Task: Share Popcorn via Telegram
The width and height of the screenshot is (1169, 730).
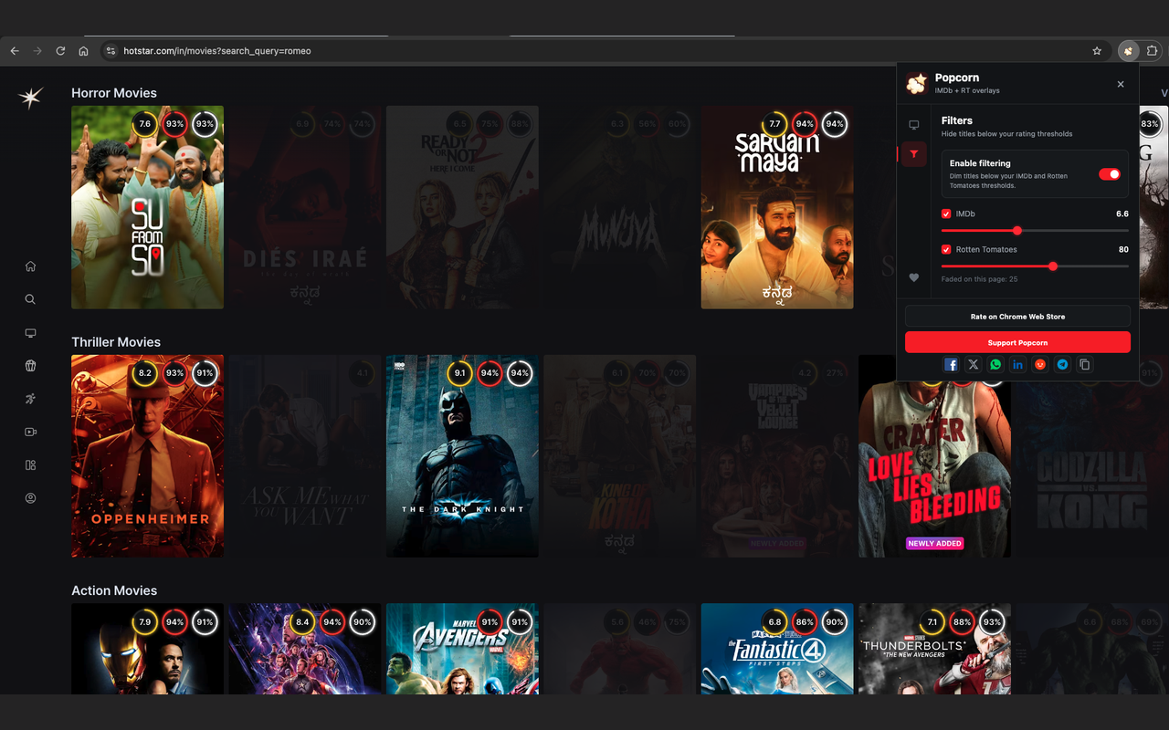Action: point(1062,364)
